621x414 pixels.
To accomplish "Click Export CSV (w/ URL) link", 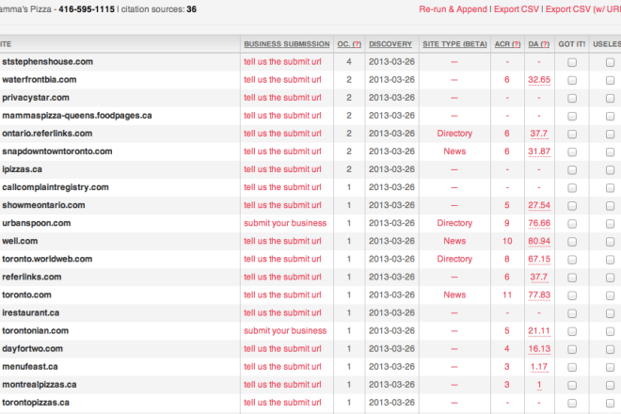I will pyautogui.click(x=583, y=9).
